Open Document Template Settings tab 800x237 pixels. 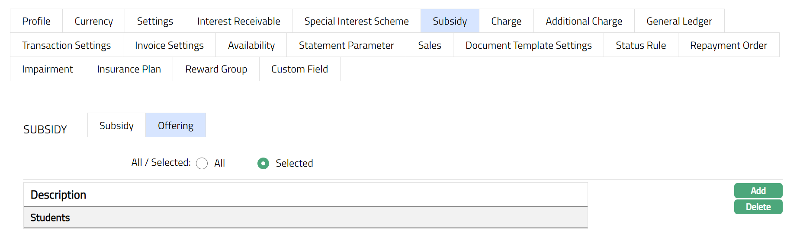(x=528, y=45)
